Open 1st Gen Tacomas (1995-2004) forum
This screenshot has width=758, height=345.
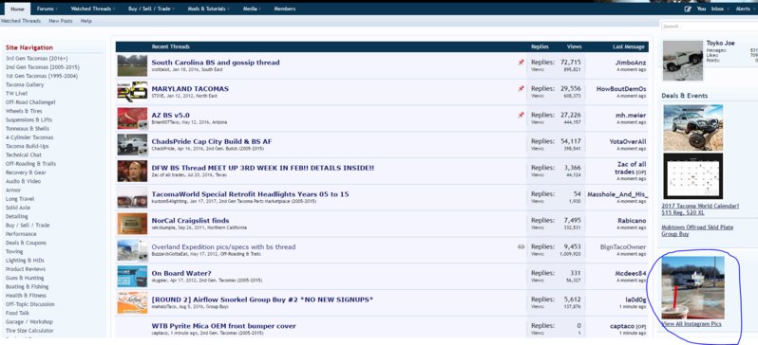click(x=42, y=76)
